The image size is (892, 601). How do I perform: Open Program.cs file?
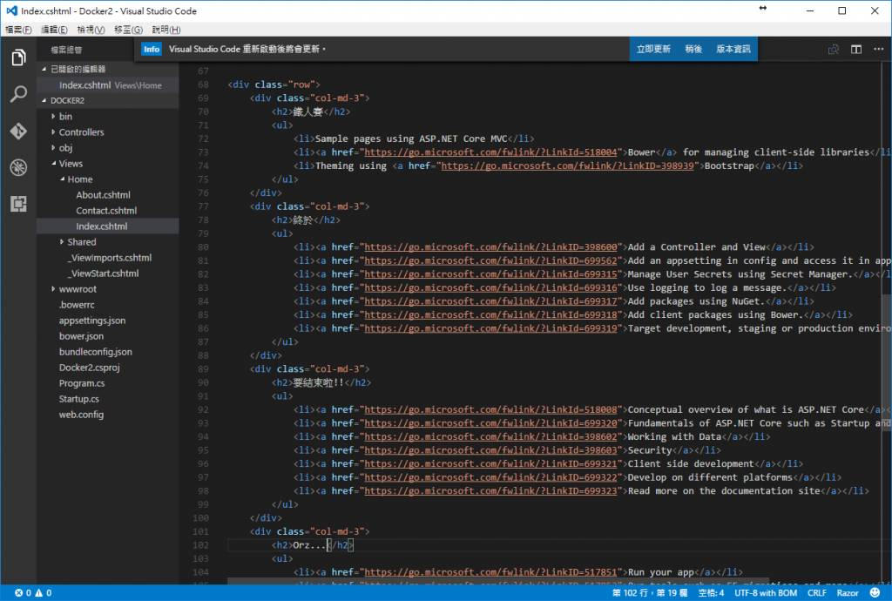pyautogui.click(x=82, y=383)
